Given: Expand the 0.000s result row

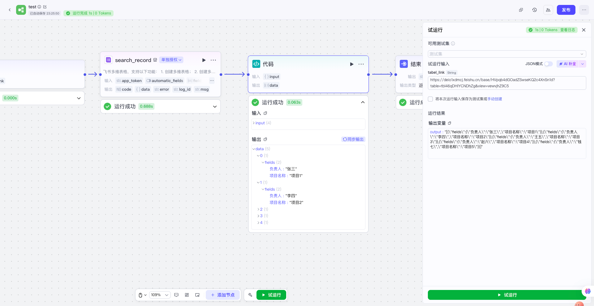Looking at the screenshot, I should 79,98.
